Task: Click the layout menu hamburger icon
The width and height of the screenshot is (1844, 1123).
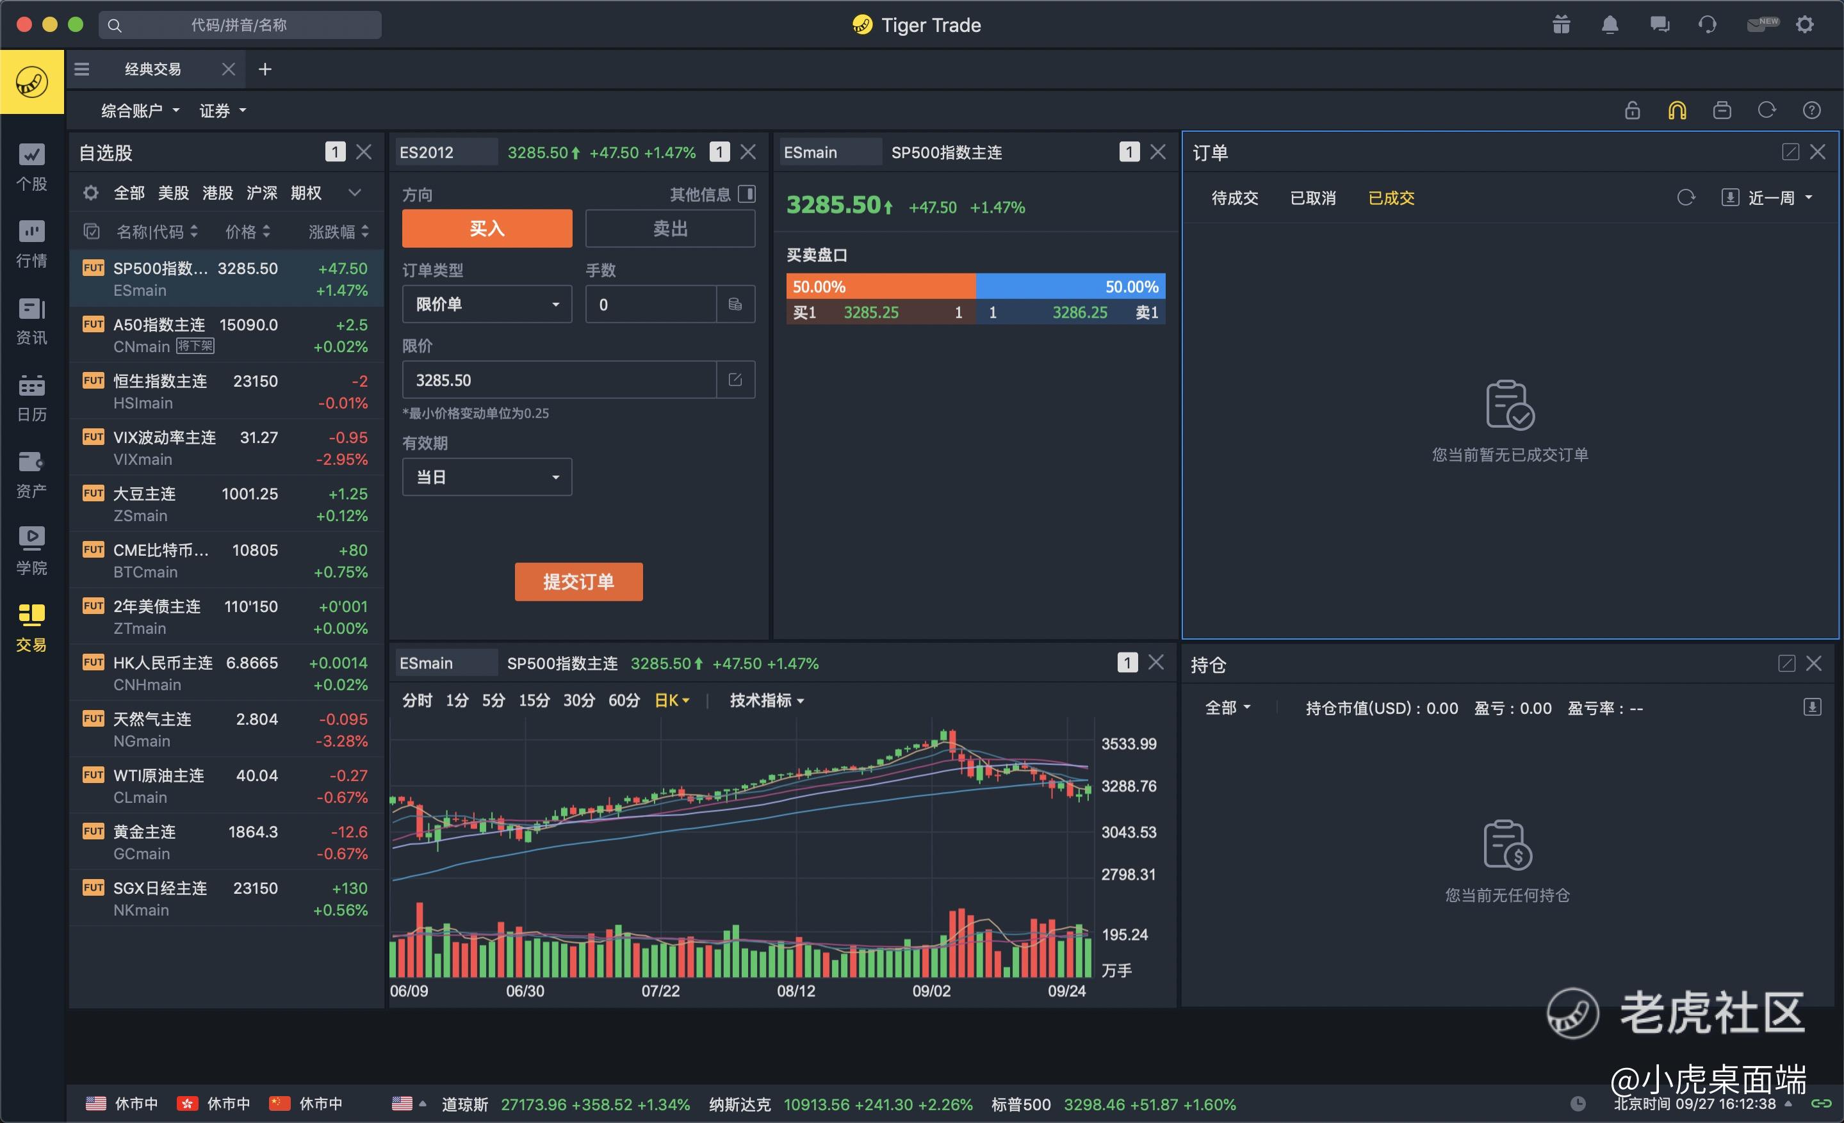Action: 83,70
